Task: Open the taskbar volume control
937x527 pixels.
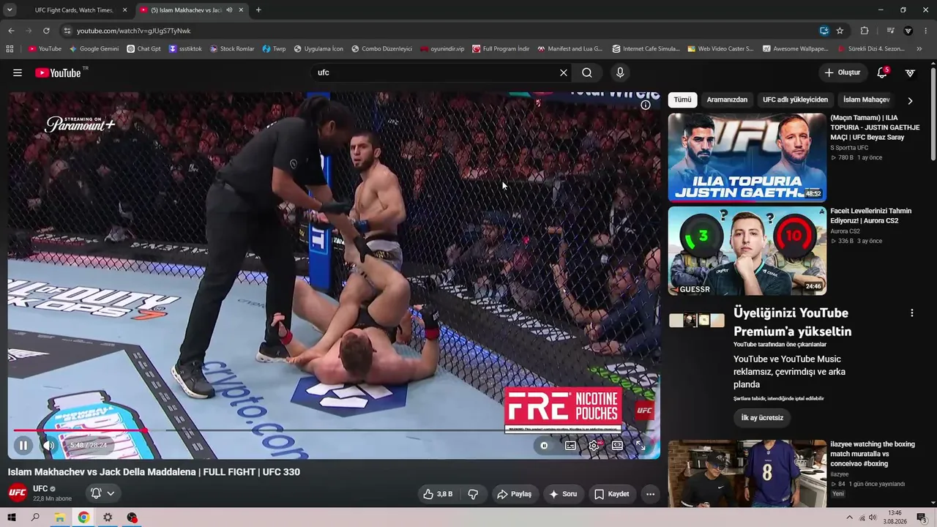Action: tap(873, 517)
